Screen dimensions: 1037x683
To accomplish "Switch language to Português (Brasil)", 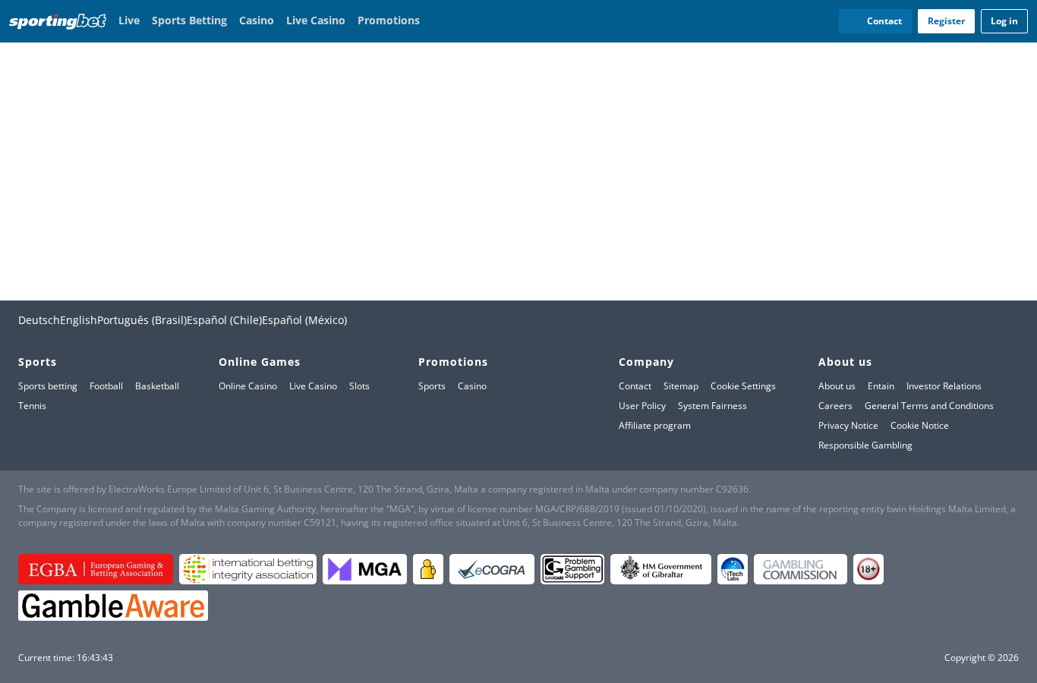I will tap(142, 320).
